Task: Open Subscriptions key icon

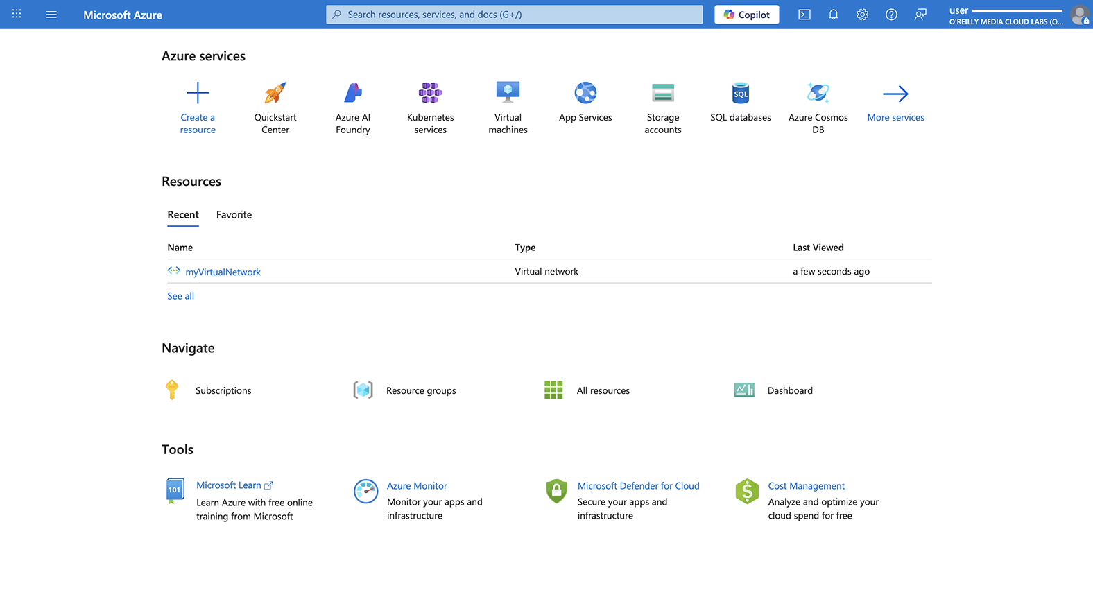Action: [172, 390]
